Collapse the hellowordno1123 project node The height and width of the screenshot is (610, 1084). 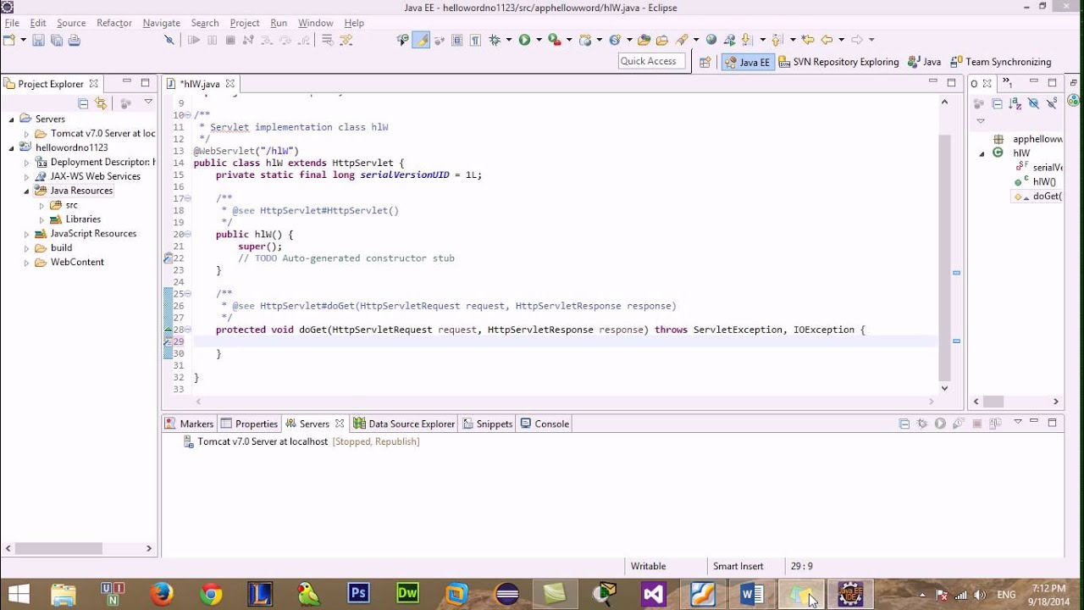click(x=12, y=147)
